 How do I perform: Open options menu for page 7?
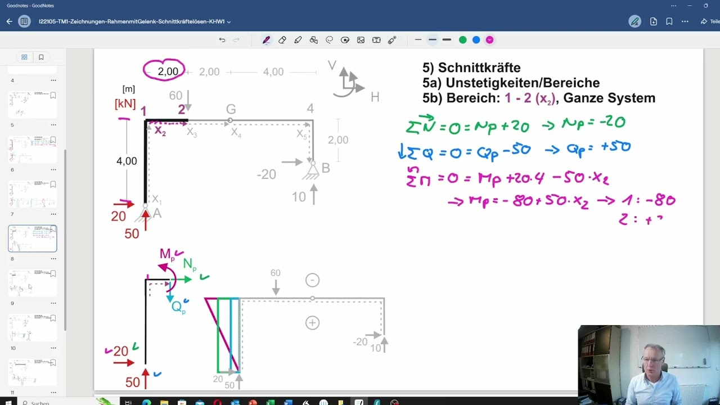click(53, 214)
